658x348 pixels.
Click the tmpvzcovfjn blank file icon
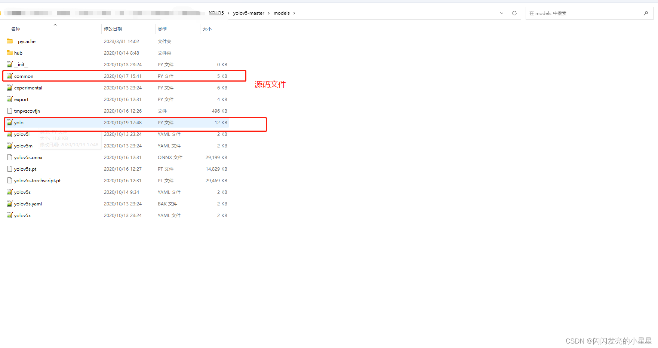coord(10,111)
